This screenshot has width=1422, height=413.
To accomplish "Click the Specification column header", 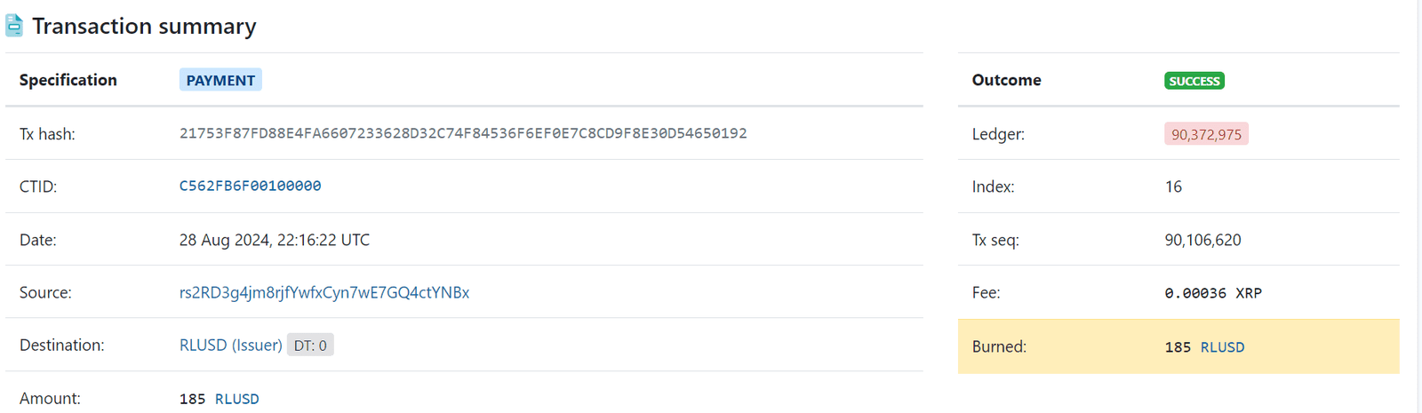I will 68,80.
